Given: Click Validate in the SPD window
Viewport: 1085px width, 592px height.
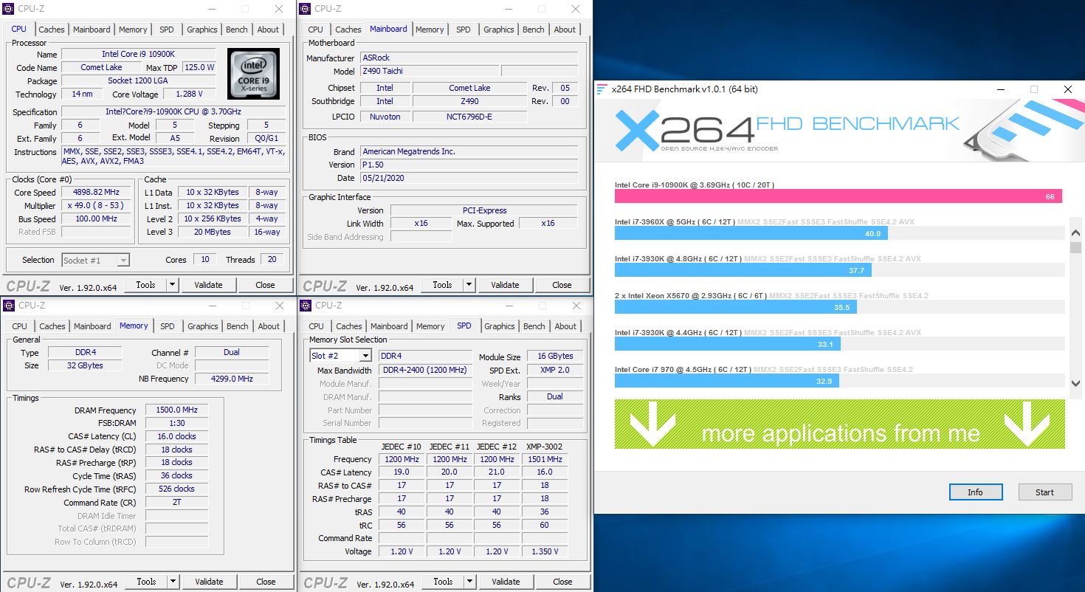Looking at the screenshot, I should click(506, 582).
